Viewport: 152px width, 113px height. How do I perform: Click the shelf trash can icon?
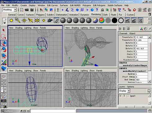[x=150, y=14]
